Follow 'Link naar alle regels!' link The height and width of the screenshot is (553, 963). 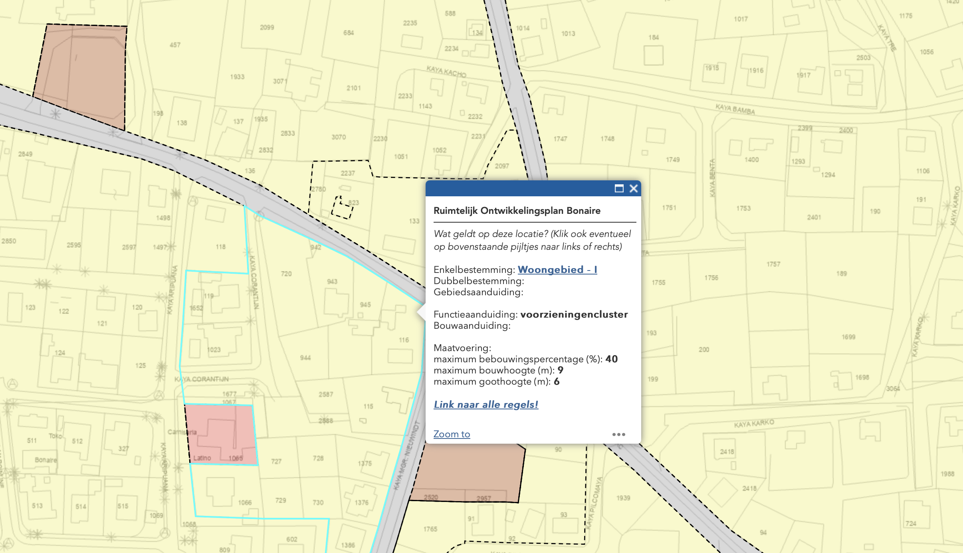(x=486, y=405)
